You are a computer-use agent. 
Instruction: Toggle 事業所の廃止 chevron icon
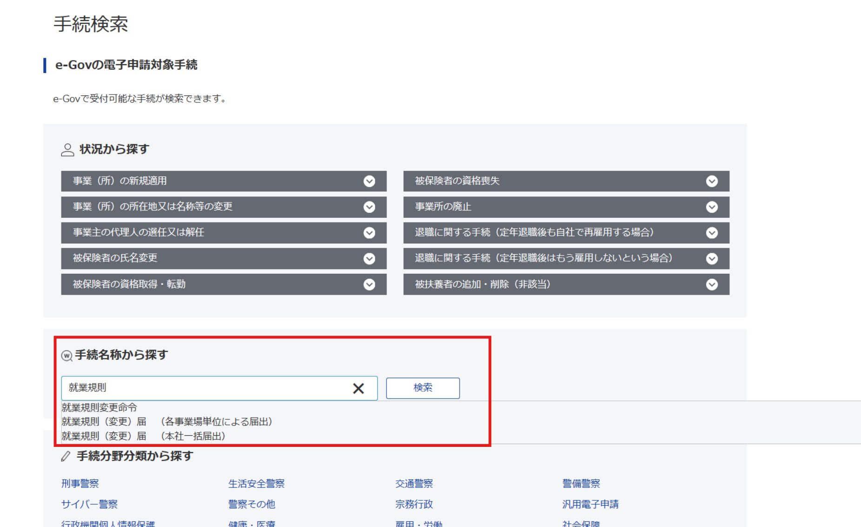pos(712,207)
